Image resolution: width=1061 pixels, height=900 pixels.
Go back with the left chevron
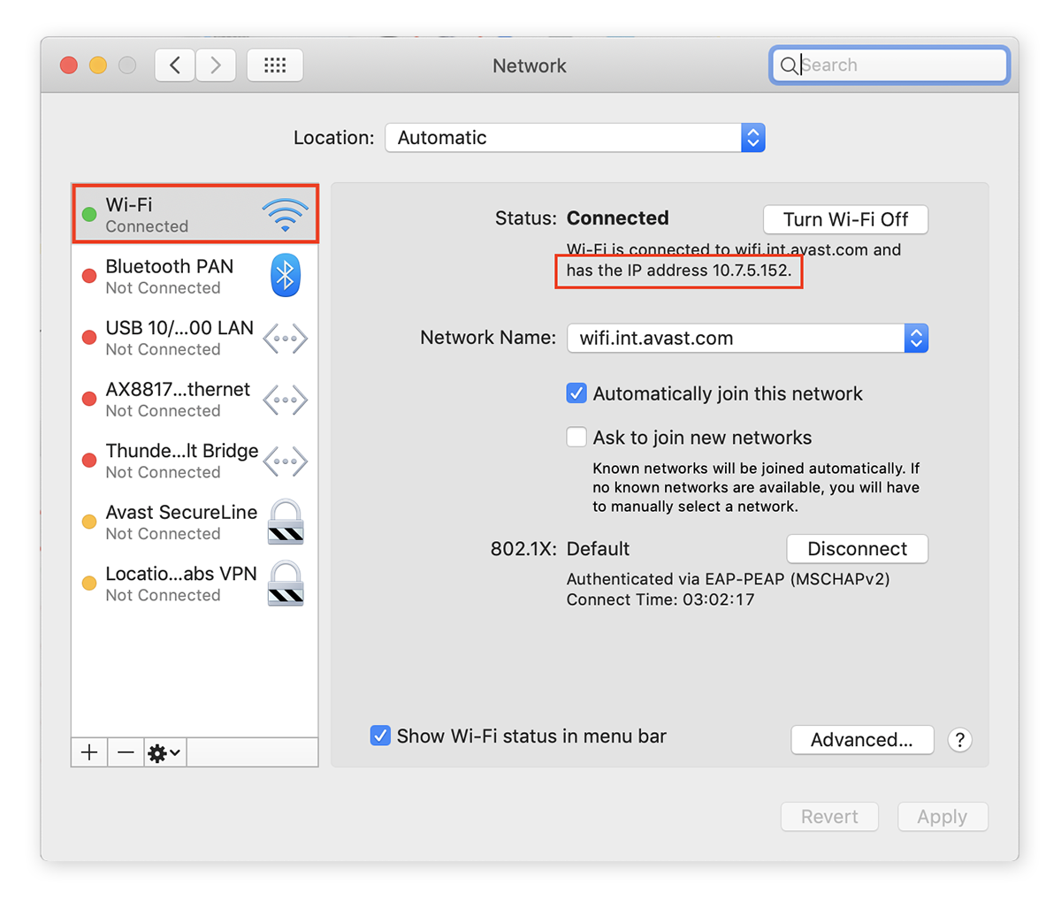click(175, 65)
